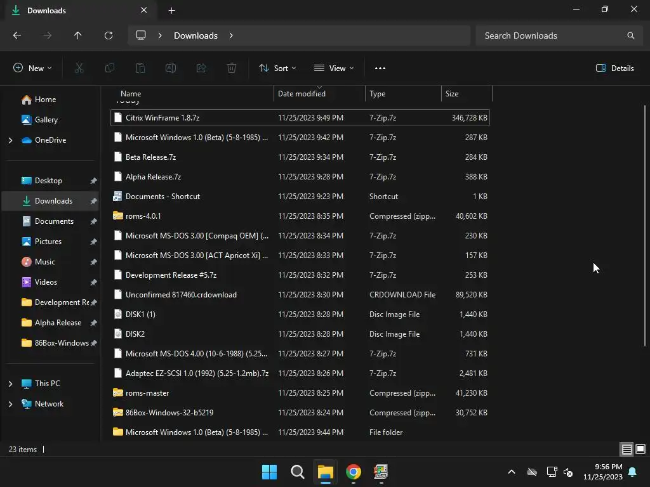Click the PC icon in address bar
The image size is (650, 487).
point(141,36)
